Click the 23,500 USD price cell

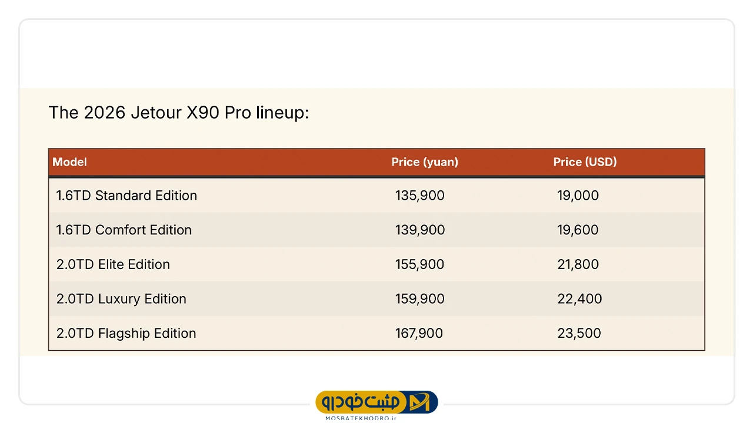[579, 334]
